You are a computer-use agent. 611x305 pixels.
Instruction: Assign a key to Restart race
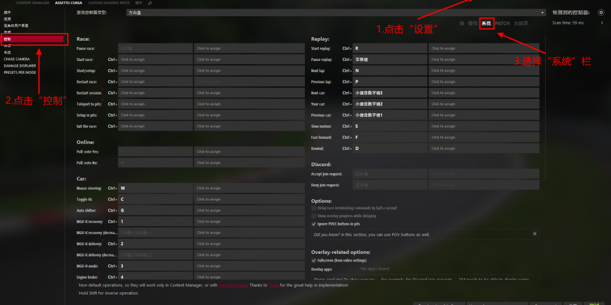coord(155,82)
